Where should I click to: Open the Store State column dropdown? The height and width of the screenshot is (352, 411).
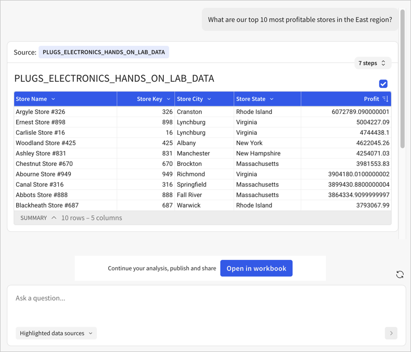tap(272, 99)
